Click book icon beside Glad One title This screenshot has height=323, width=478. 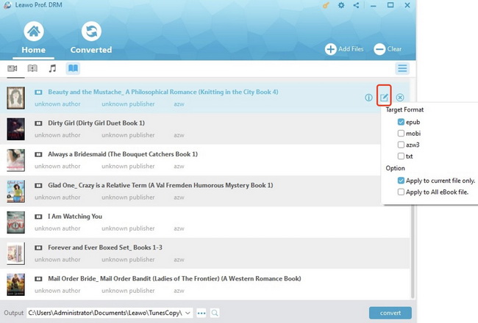coord(38,186)
